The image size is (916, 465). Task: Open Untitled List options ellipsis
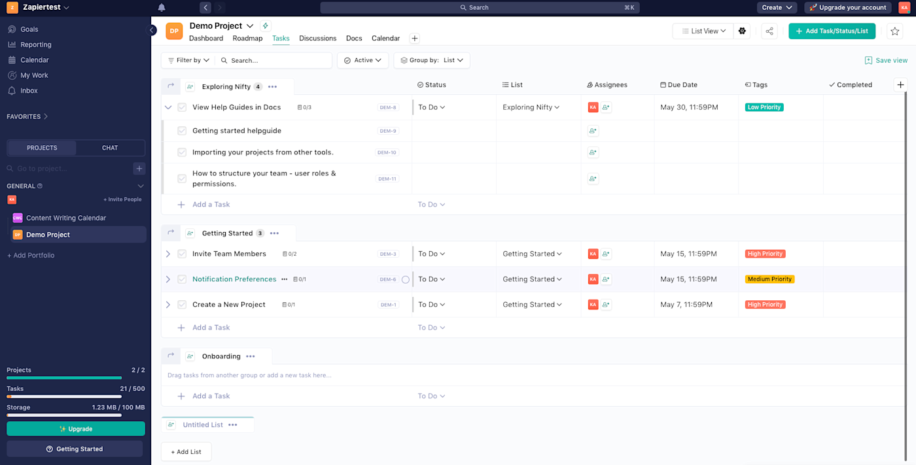(x=233, y=425)
